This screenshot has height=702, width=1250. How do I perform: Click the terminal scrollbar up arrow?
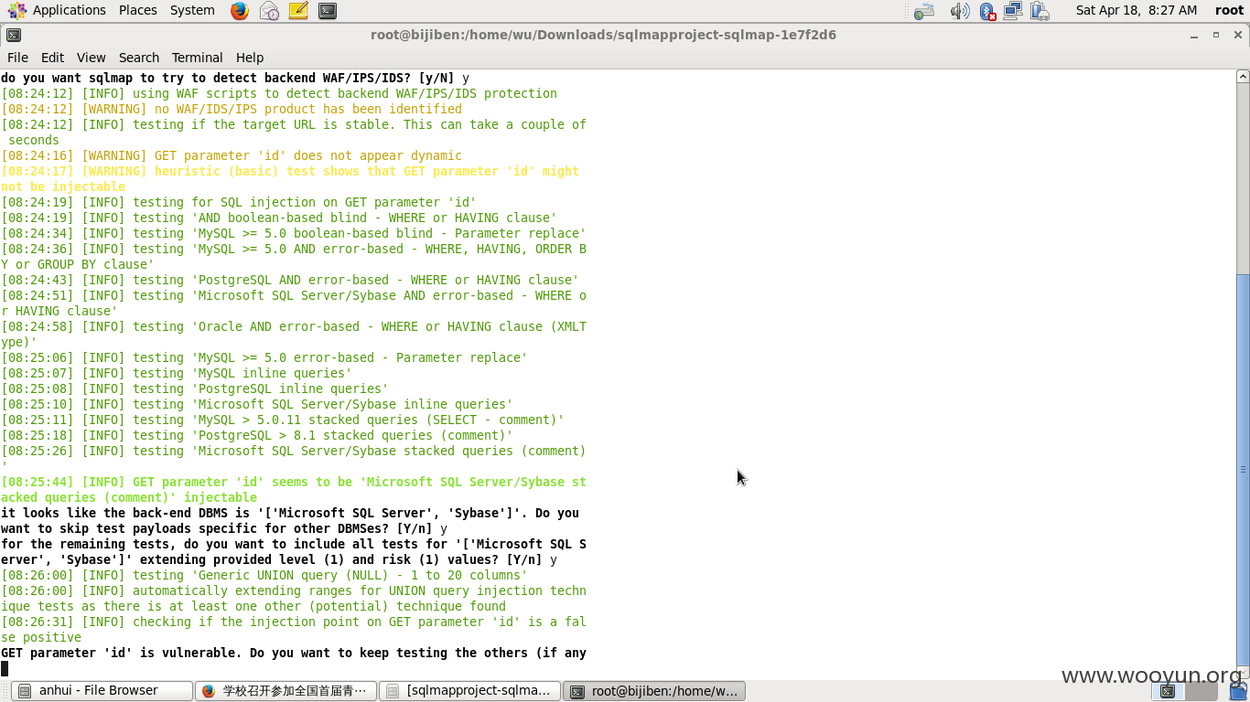click(x=1243, y=78)
